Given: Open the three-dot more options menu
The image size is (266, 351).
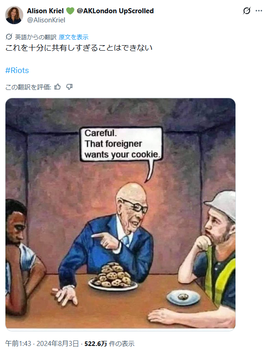Looking at the screenshot, I should coord(259,11).
